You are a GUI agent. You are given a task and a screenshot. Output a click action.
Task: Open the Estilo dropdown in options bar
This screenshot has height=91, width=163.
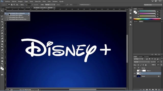click(50, 5)
